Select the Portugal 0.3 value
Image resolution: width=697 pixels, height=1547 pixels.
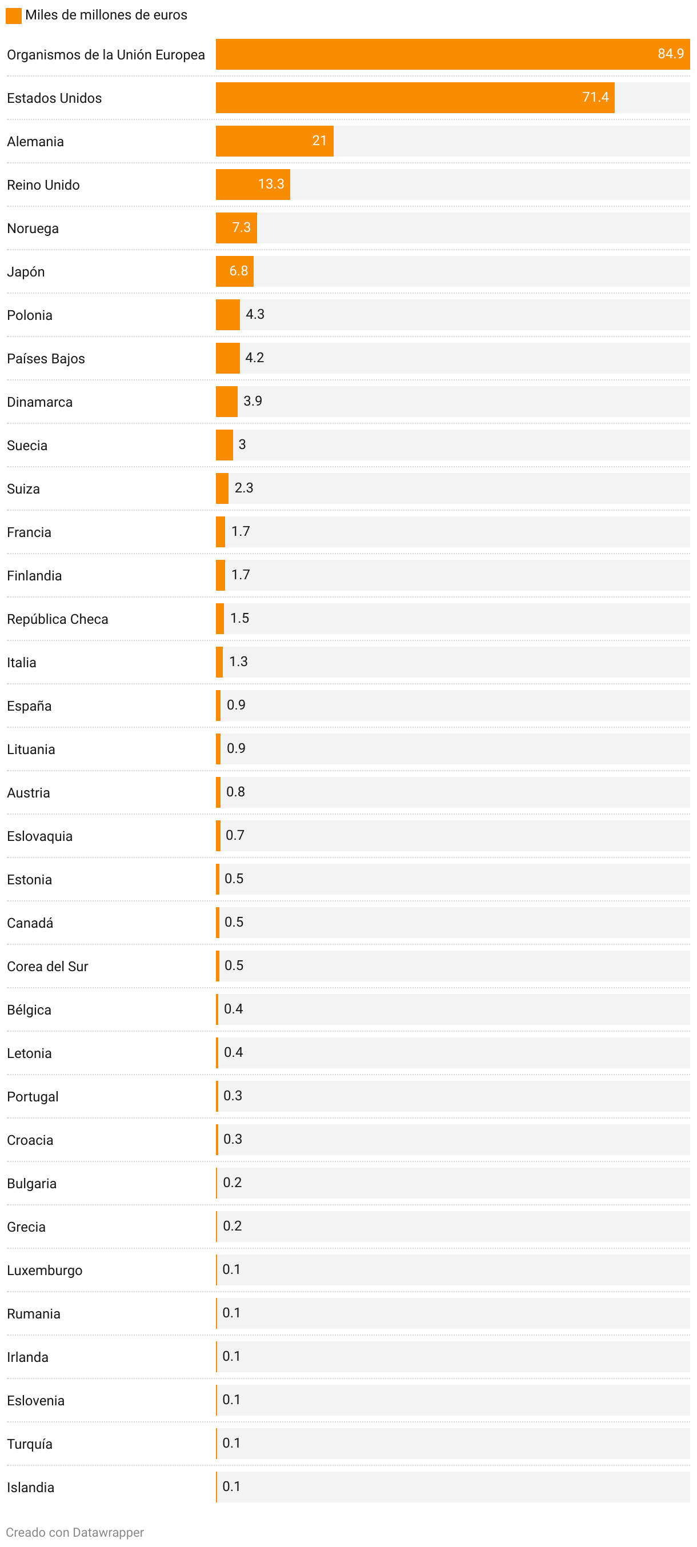click(x=233, y=1095)
